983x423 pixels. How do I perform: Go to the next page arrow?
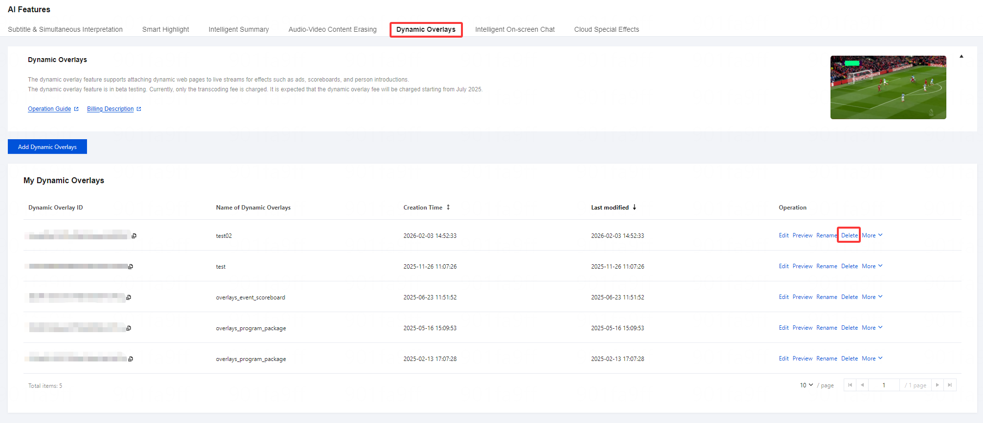(937, 385)
